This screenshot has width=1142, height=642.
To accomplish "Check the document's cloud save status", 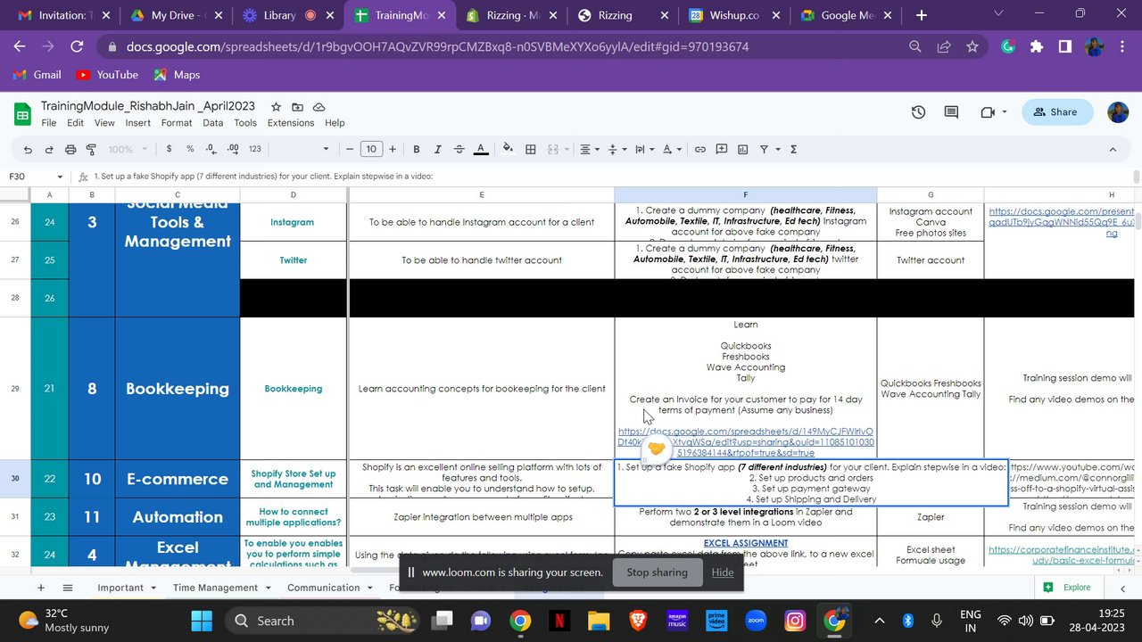I will click(319, 106).
